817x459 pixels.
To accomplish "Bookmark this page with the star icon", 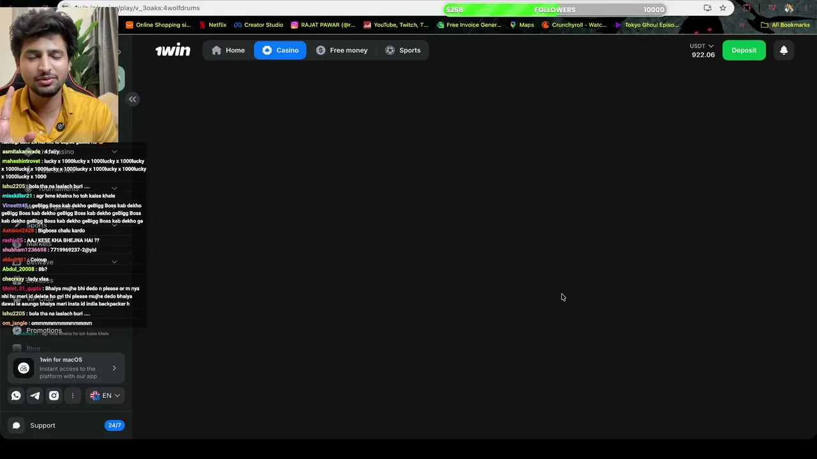I will (x=723, y=8).
